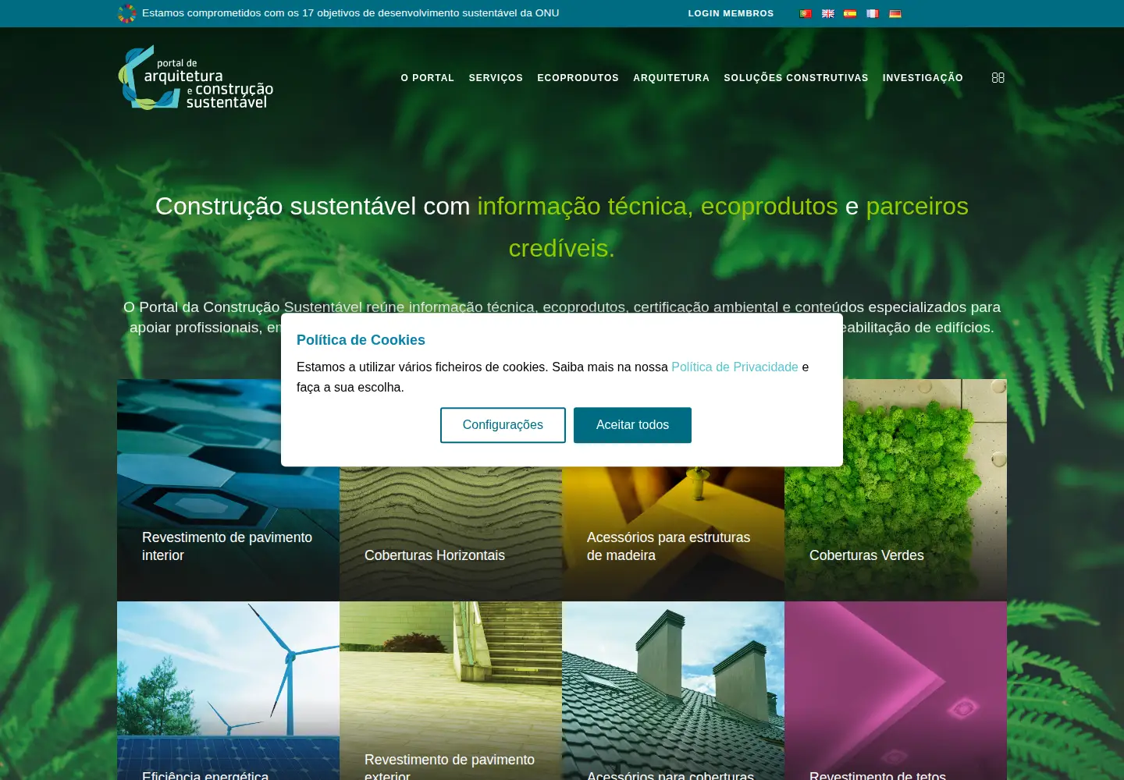Image resolution: width=1124 pixels, height=780 pixels.
Task: Select SOLUÇÕES CONSTRUTIVAS in navigation
Action: coord(796,78)
